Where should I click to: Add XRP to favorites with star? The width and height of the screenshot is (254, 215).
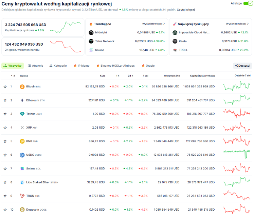click(5, 128)
